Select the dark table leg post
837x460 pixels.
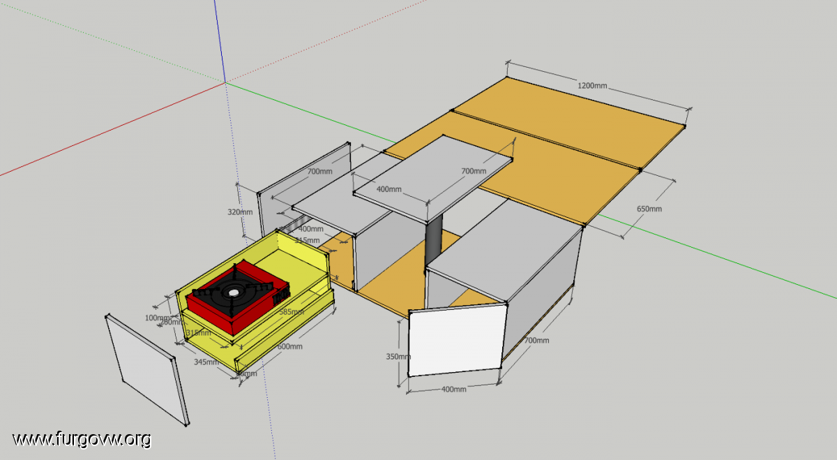[x=434, y=239]
